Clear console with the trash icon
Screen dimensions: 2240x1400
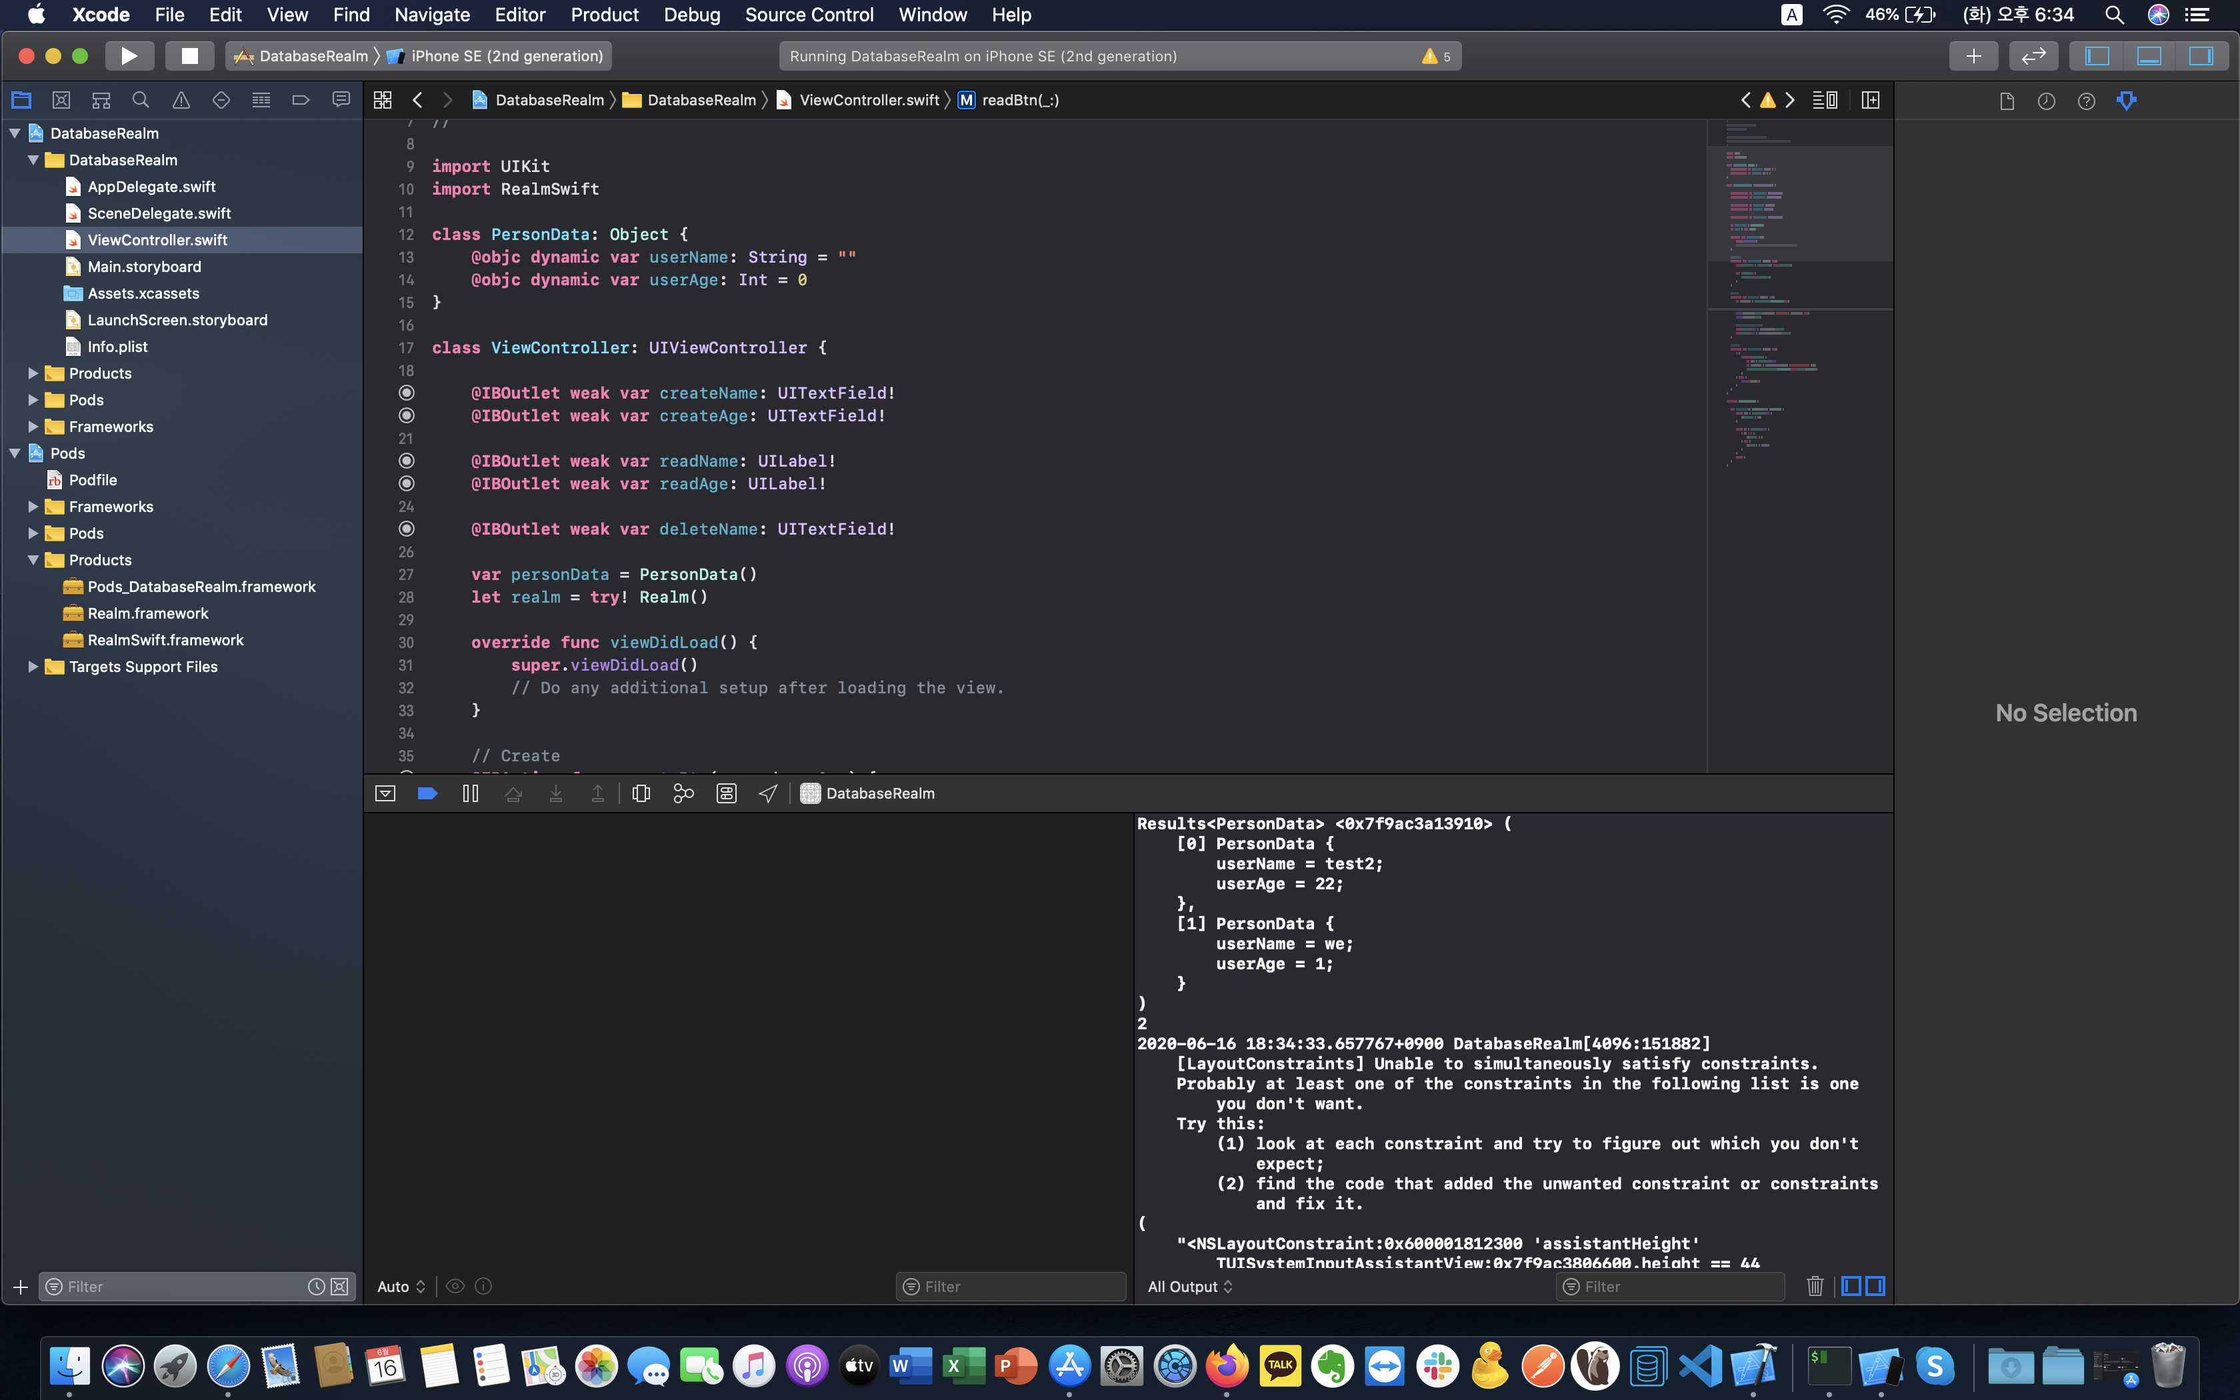pos(1814,1286)
